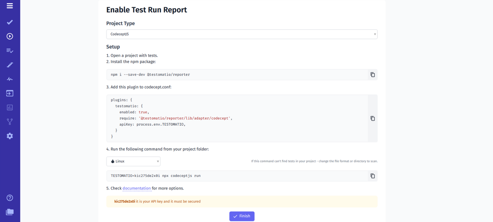493x222 pixels.
Task: Click the Help question mark icon
Action: click(10, 197)
